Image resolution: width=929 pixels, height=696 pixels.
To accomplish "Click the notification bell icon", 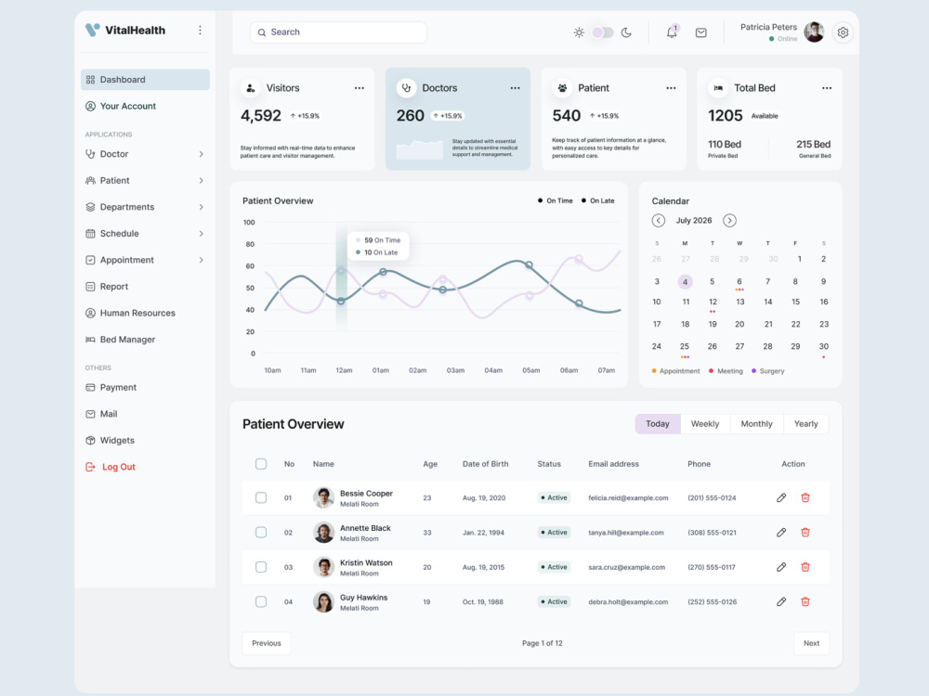I will pyautogui.click(x=672, y=32).
